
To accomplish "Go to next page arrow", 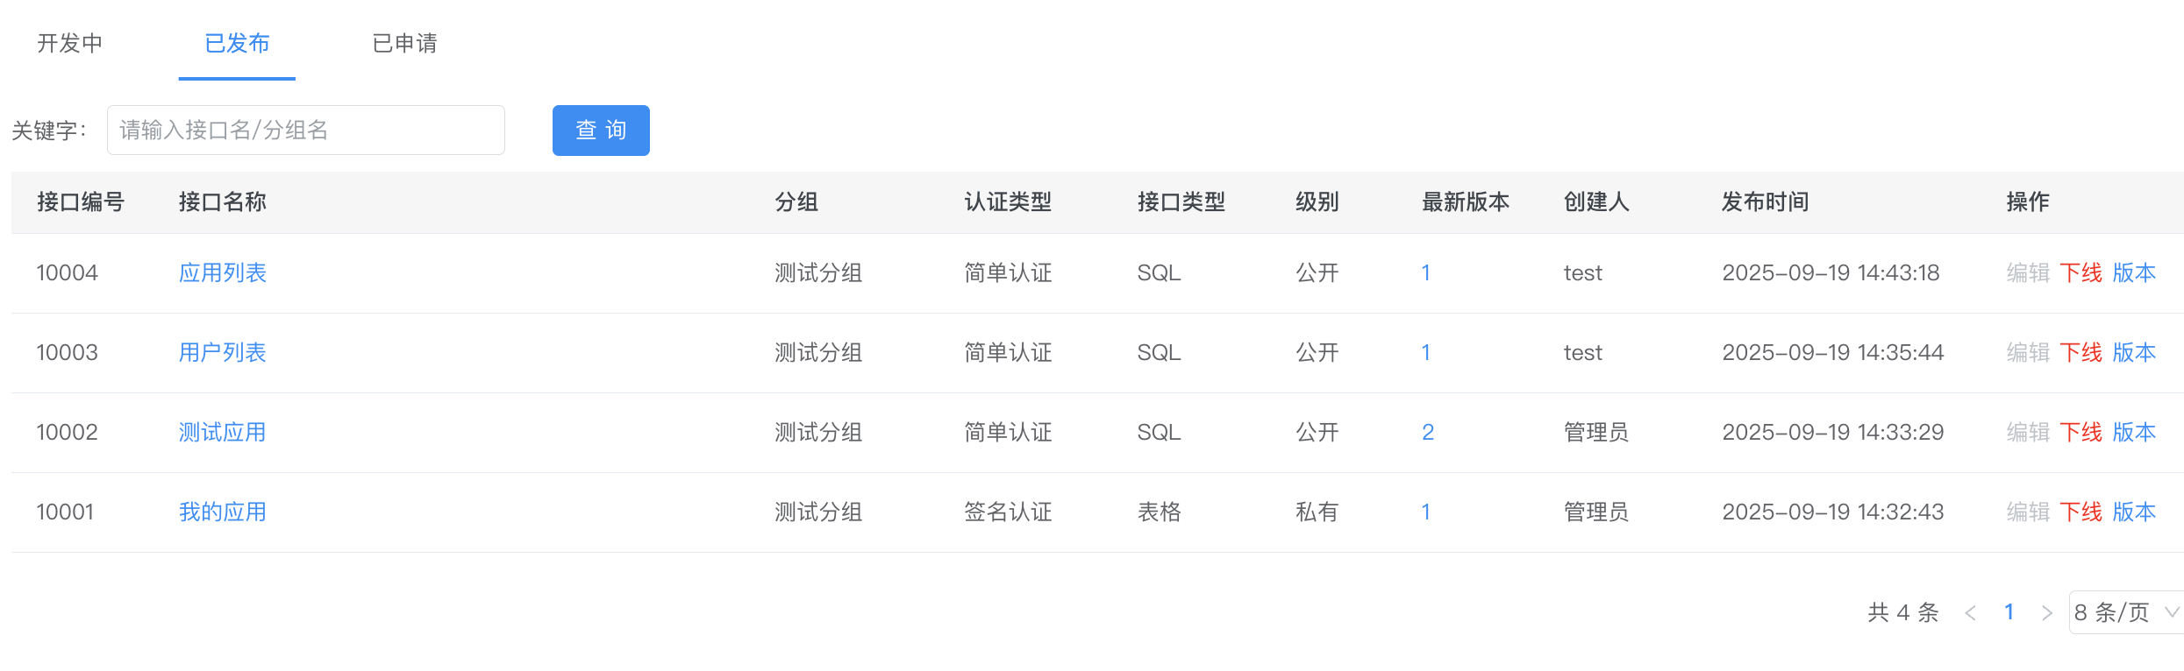I will tap(2047, 612).
